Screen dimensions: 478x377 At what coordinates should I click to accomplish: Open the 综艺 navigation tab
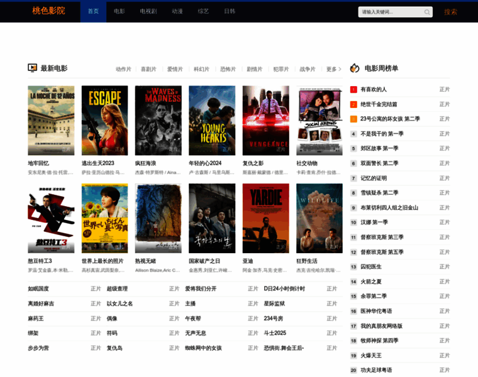(203, 11)
